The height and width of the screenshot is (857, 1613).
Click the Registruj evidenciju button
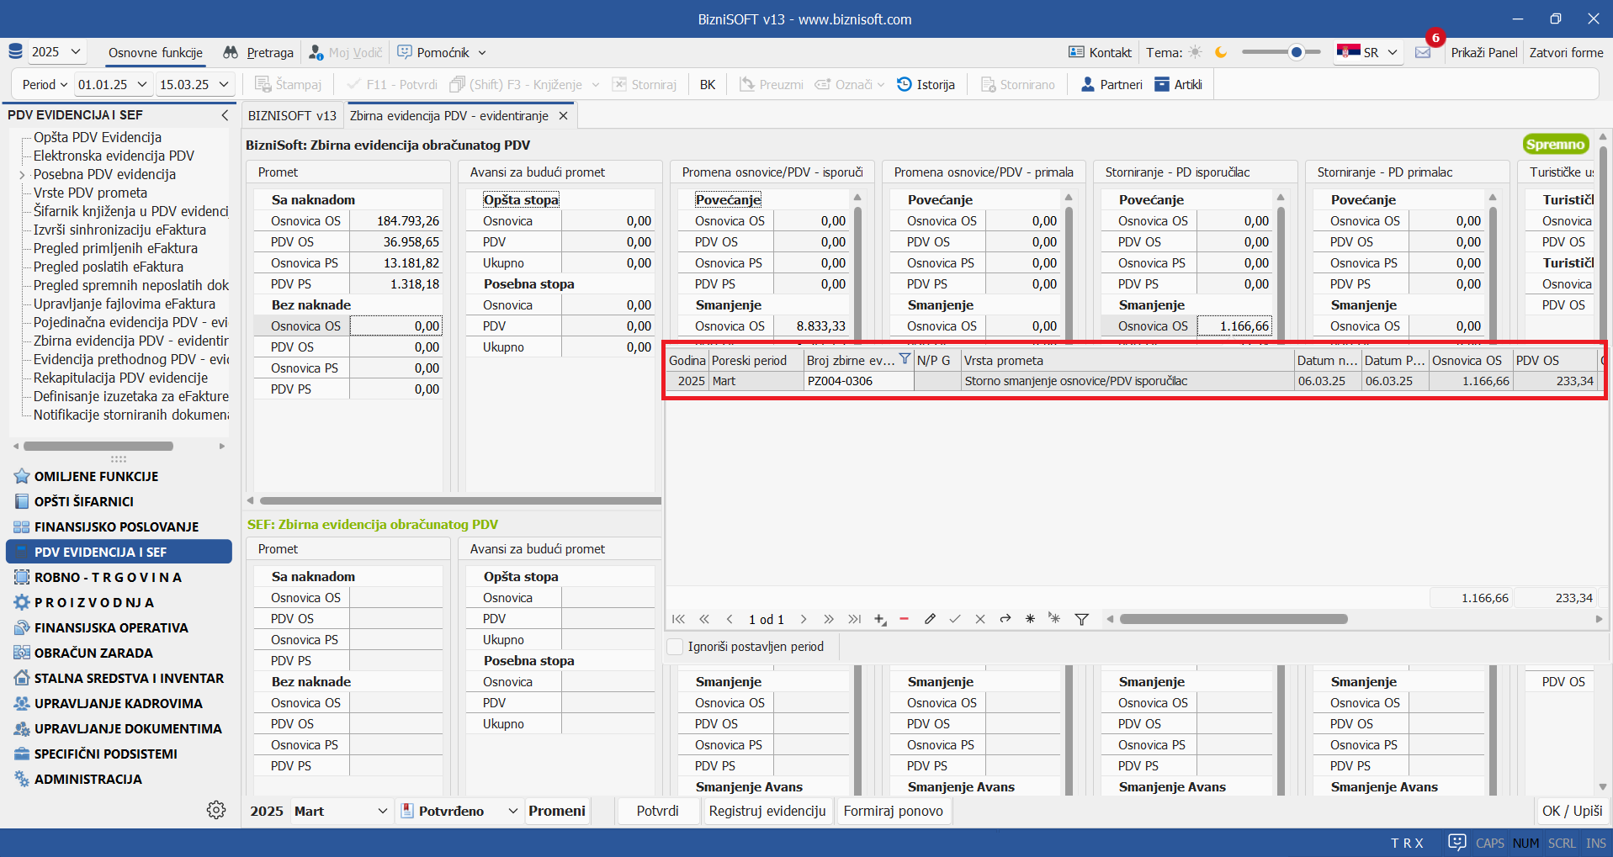click(x=767, y=811)
